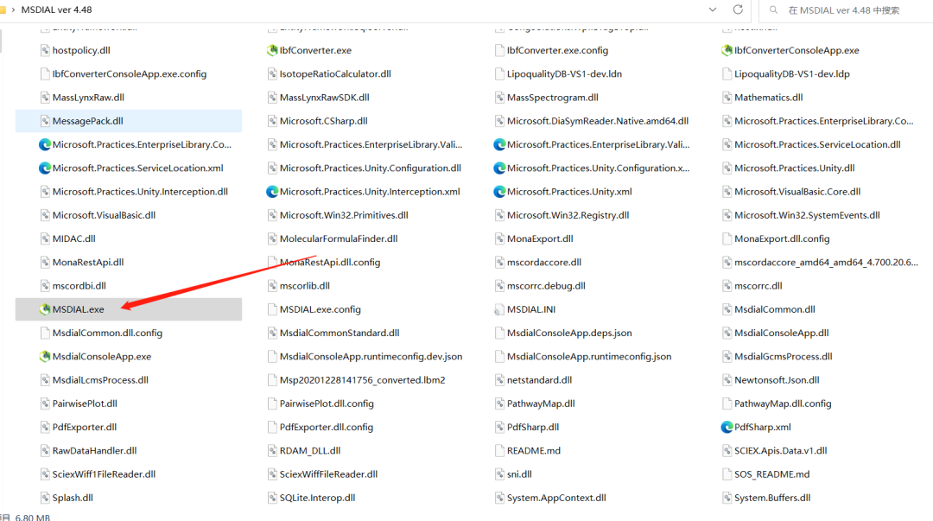Click the breadcrumb chevron before MSDIAL ver 4.48
Viewport: 933px width, 521px height.
coord(12,10)
